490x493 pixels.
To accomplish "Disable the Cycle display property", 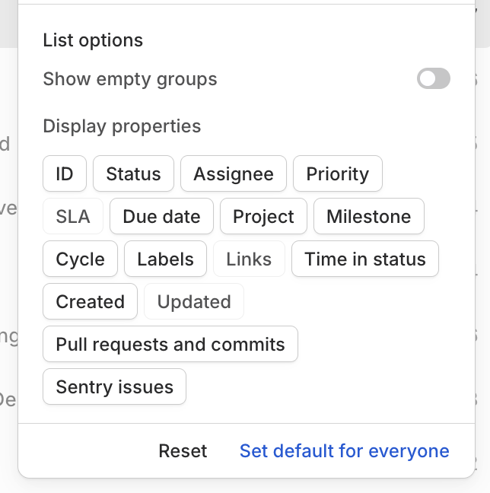I will 80,259.
